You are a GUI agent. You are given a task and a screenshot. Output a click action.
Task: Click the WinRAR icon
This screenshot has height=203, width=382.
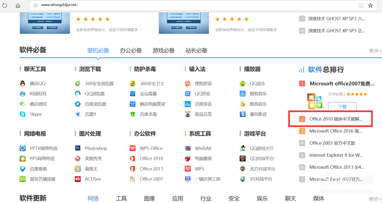(187, 148)
